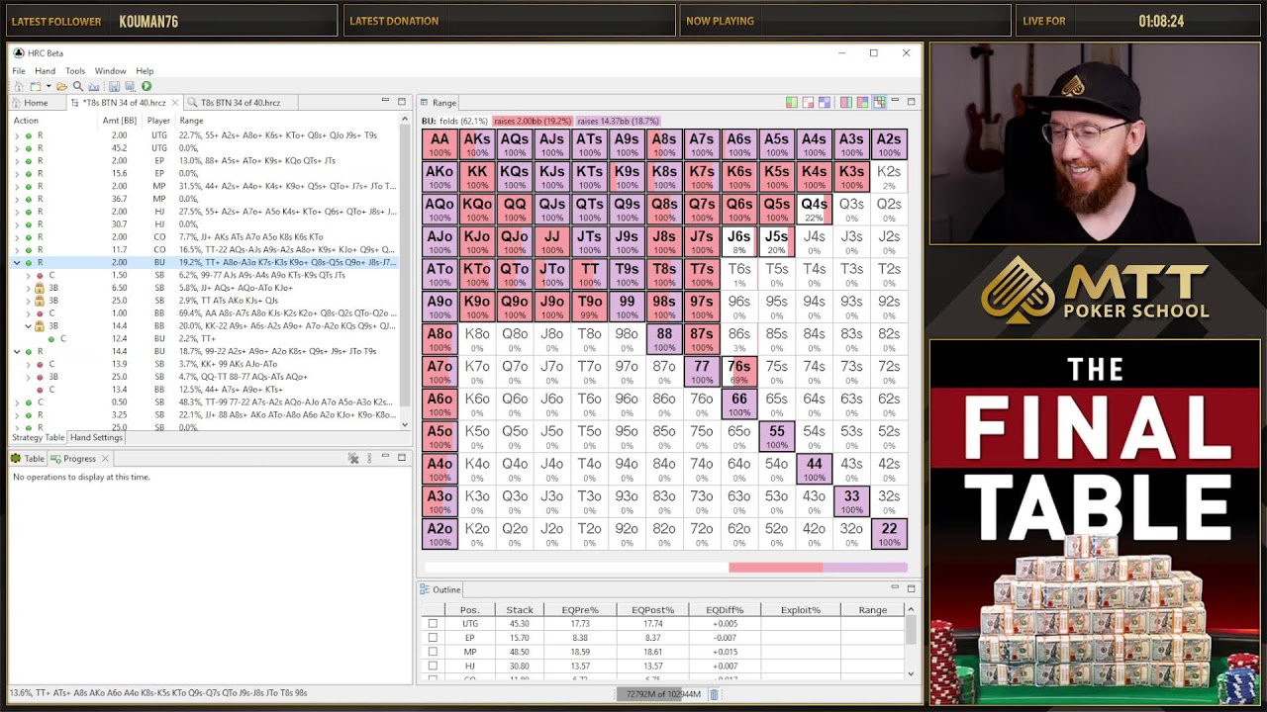Expand the HJ 2.00 raise row
Viewport: 1267px width, 712px height.
click(17, 212)
